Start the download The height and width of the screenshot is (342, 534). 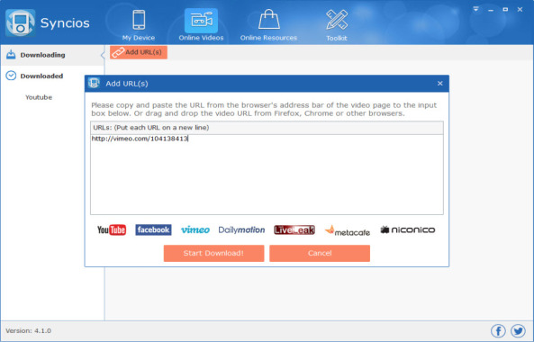pos(214,253)
